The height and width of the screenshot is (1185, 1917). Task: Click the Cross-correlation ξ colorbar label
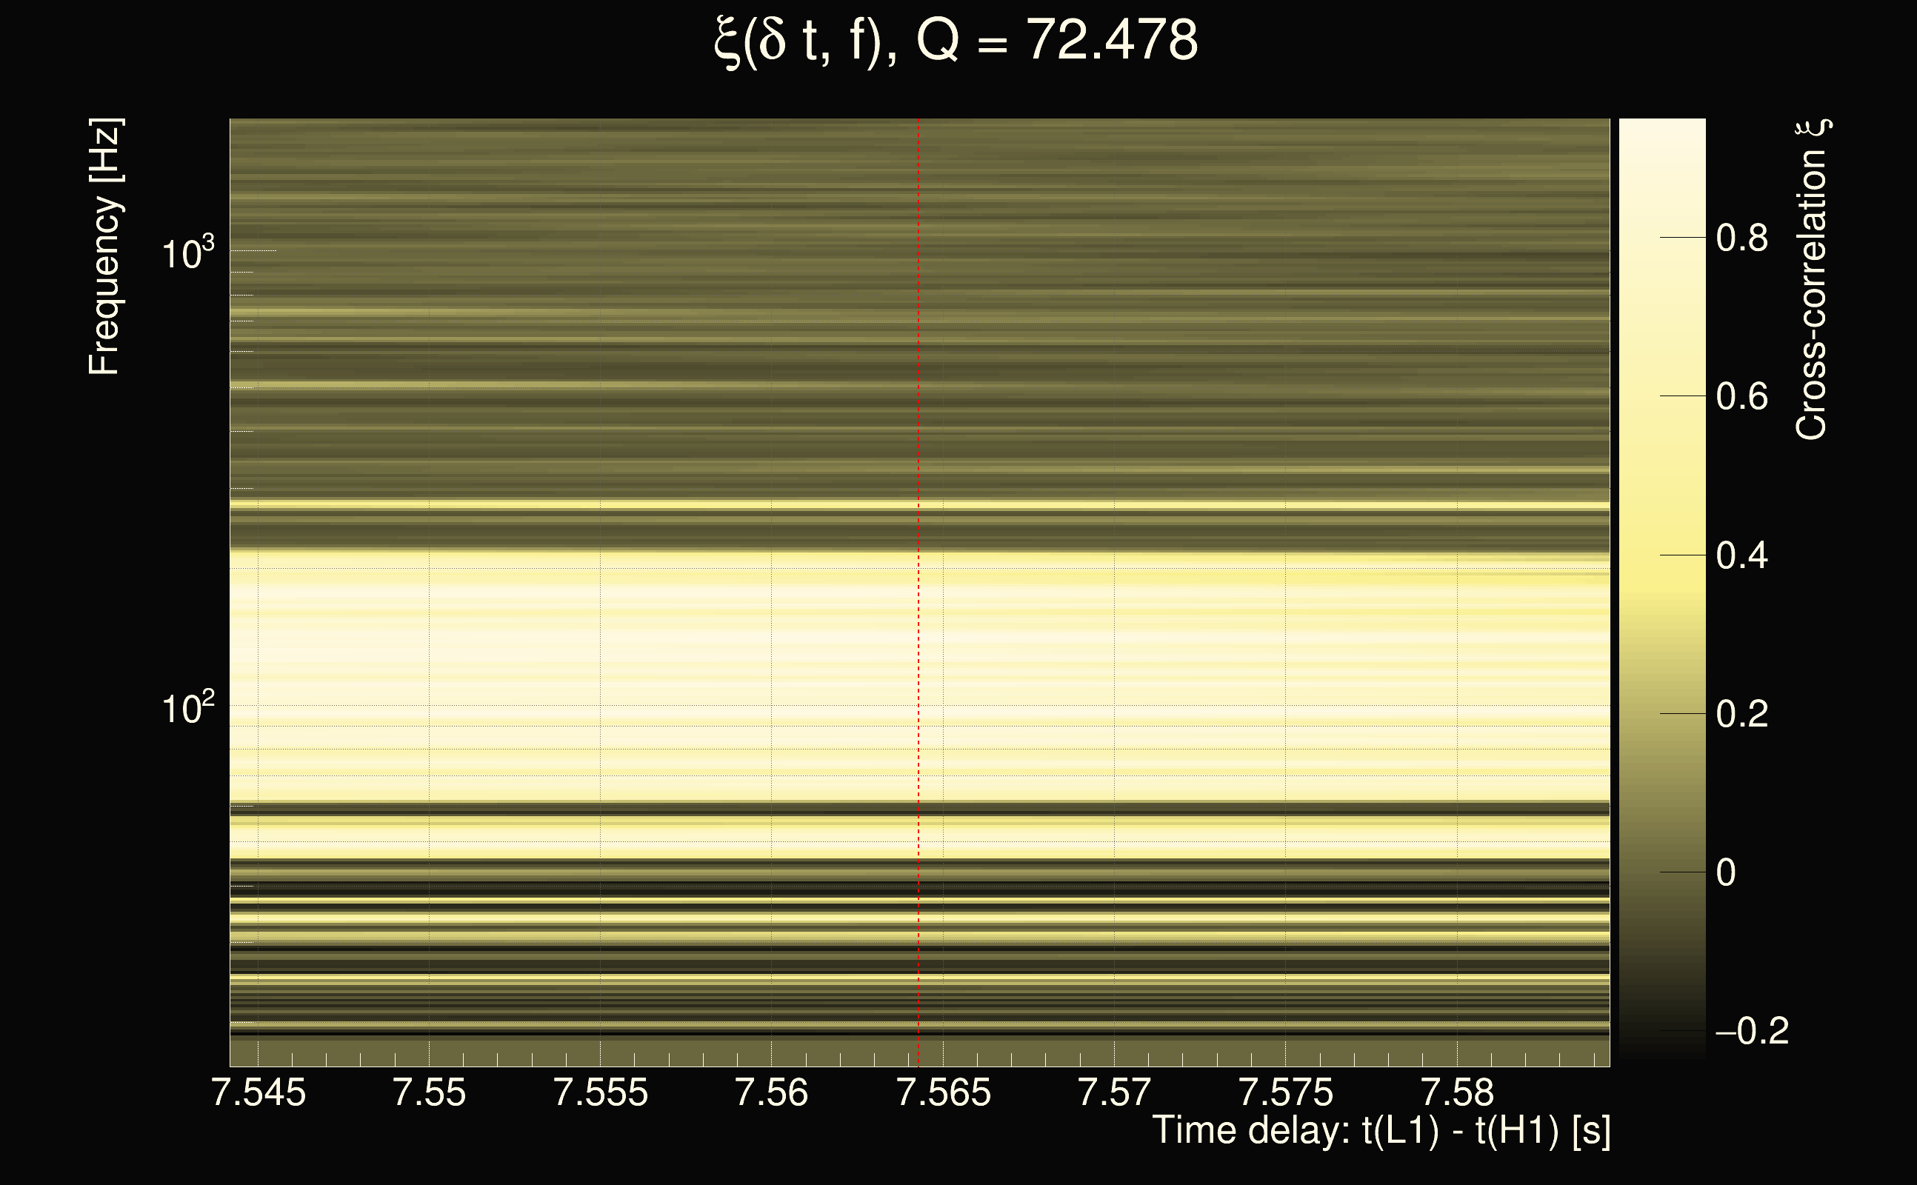(1811, 280)
